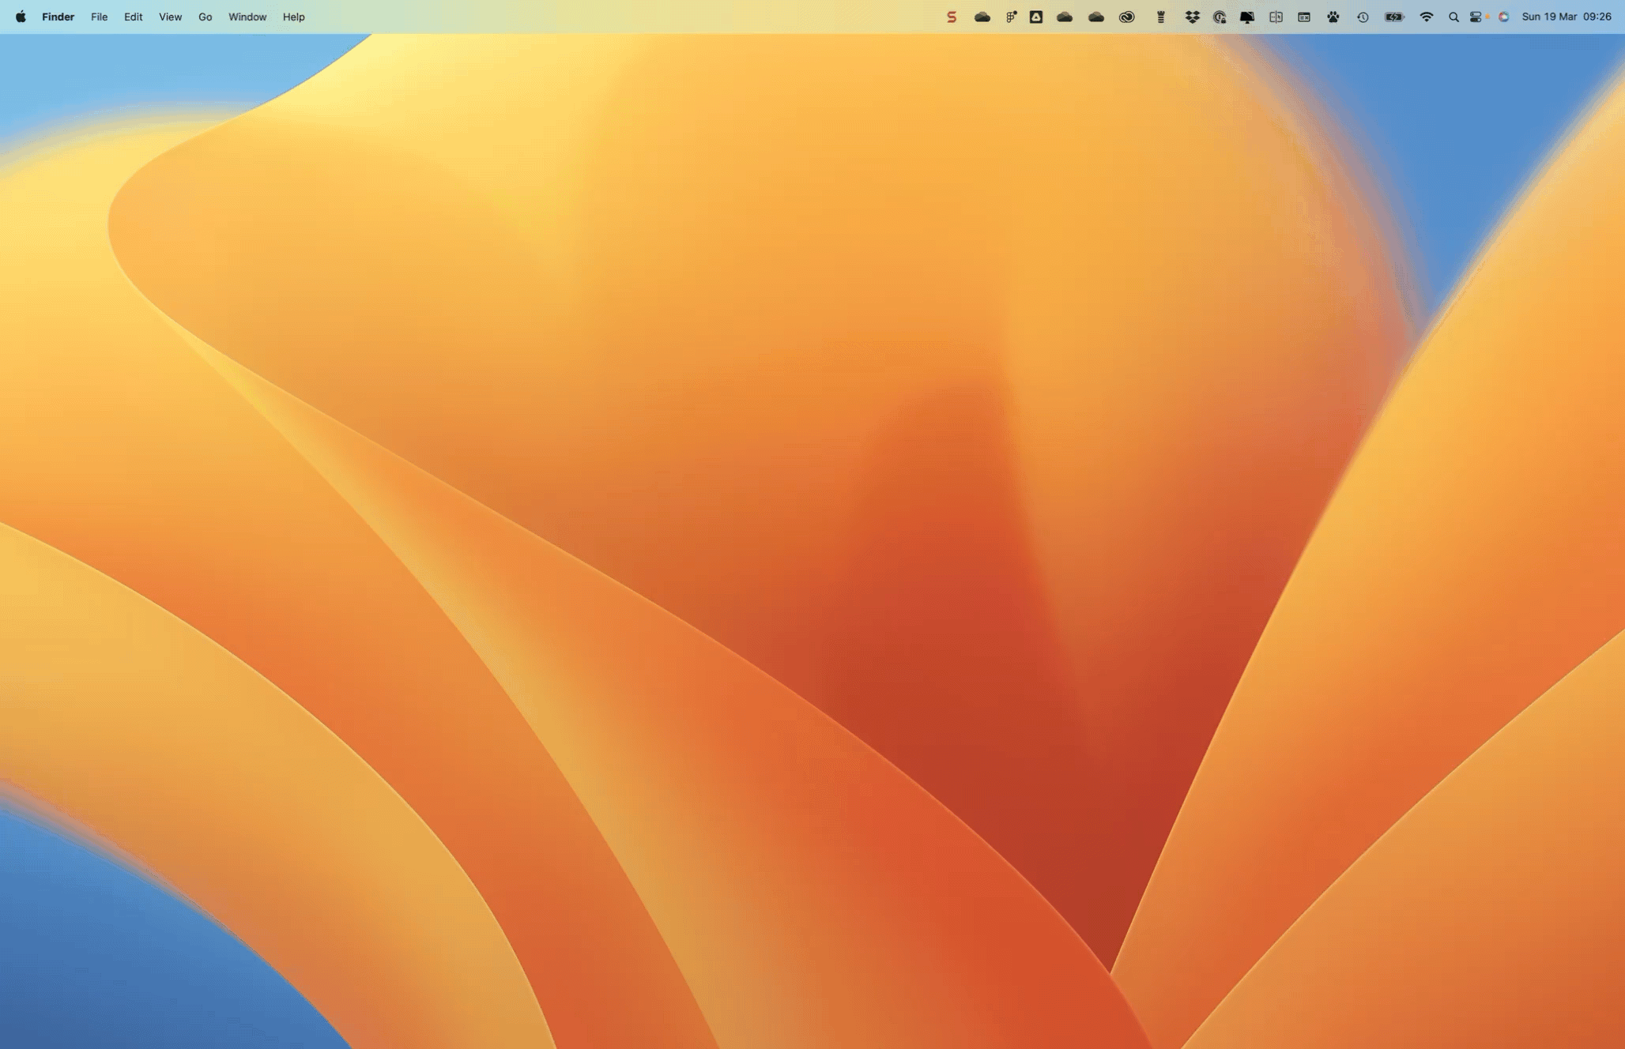Open the View menu
Viewport: 1625px width, 1049px height.
click(x=170, y=17)
